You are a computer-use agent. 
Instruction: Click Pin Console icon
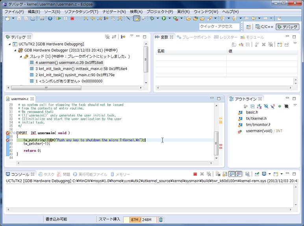coord(257,174)
